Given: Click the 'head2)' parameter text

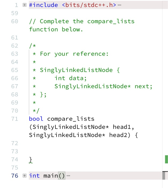Looking at the screenshot, I should 120,135.
